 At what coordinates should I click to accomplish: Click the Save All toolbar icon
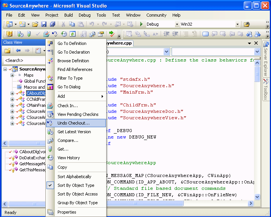[x=52, y=24]
